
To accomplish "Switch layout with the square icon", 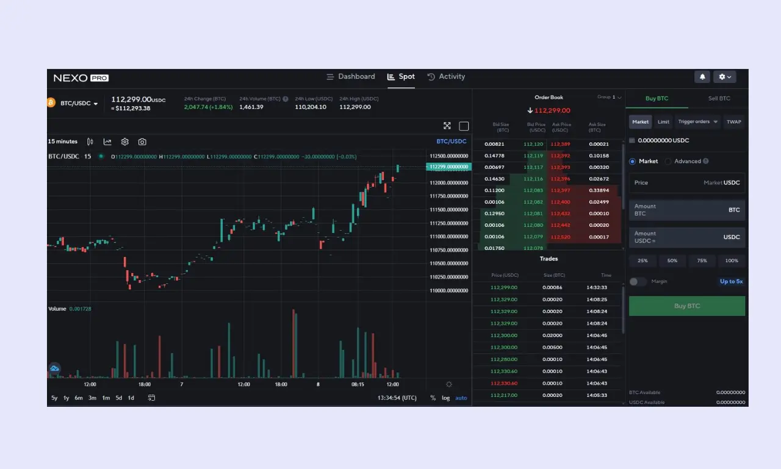I will point(464,126).
